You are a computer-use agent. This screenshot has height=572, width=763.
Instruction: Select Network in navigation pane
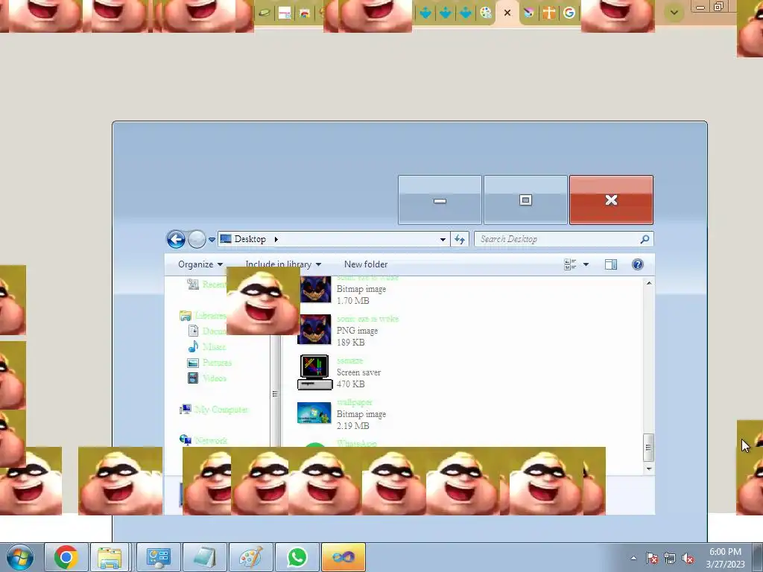(x=203, y=440)
